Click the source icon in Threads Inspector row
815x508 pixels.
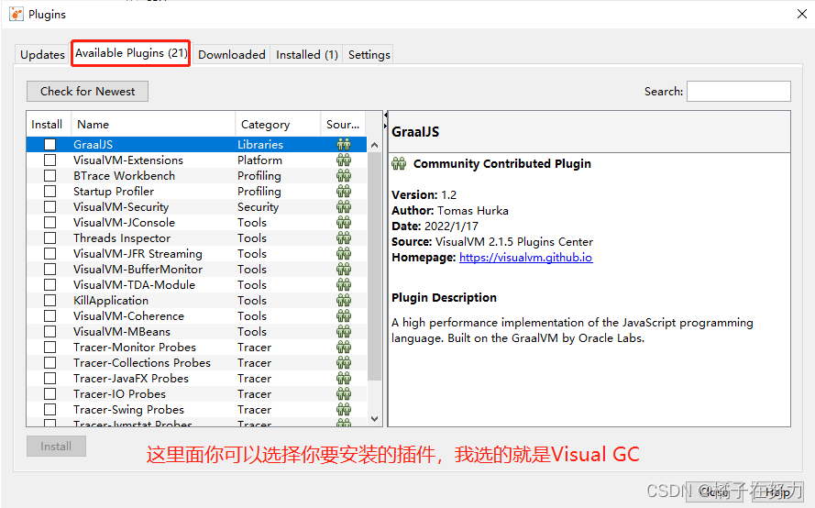[344, 238]
